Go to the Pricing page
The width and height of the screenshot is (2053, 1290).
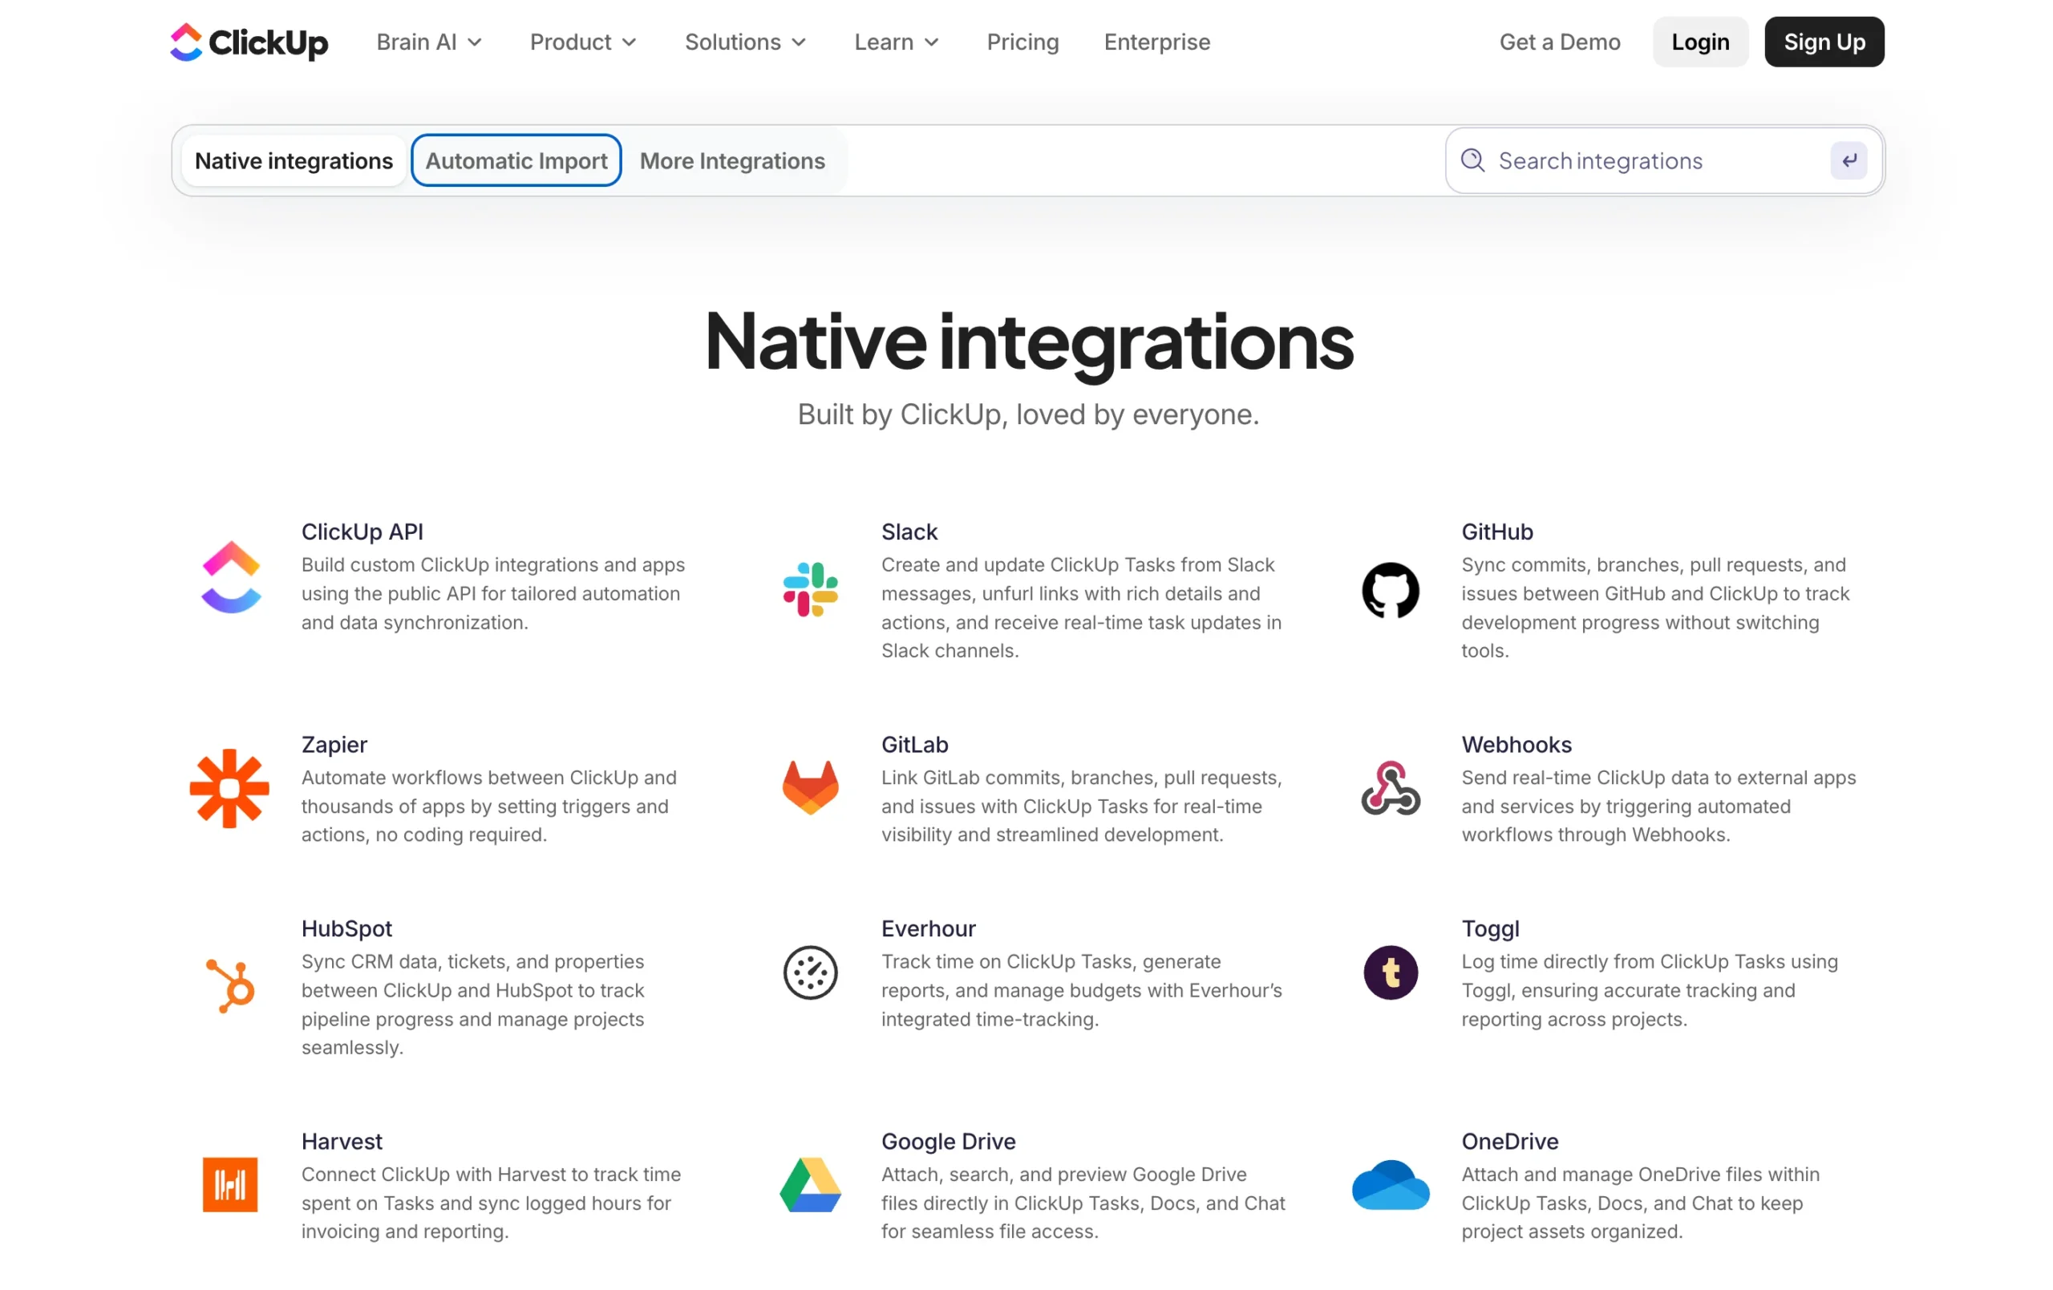click(1022, 42)
